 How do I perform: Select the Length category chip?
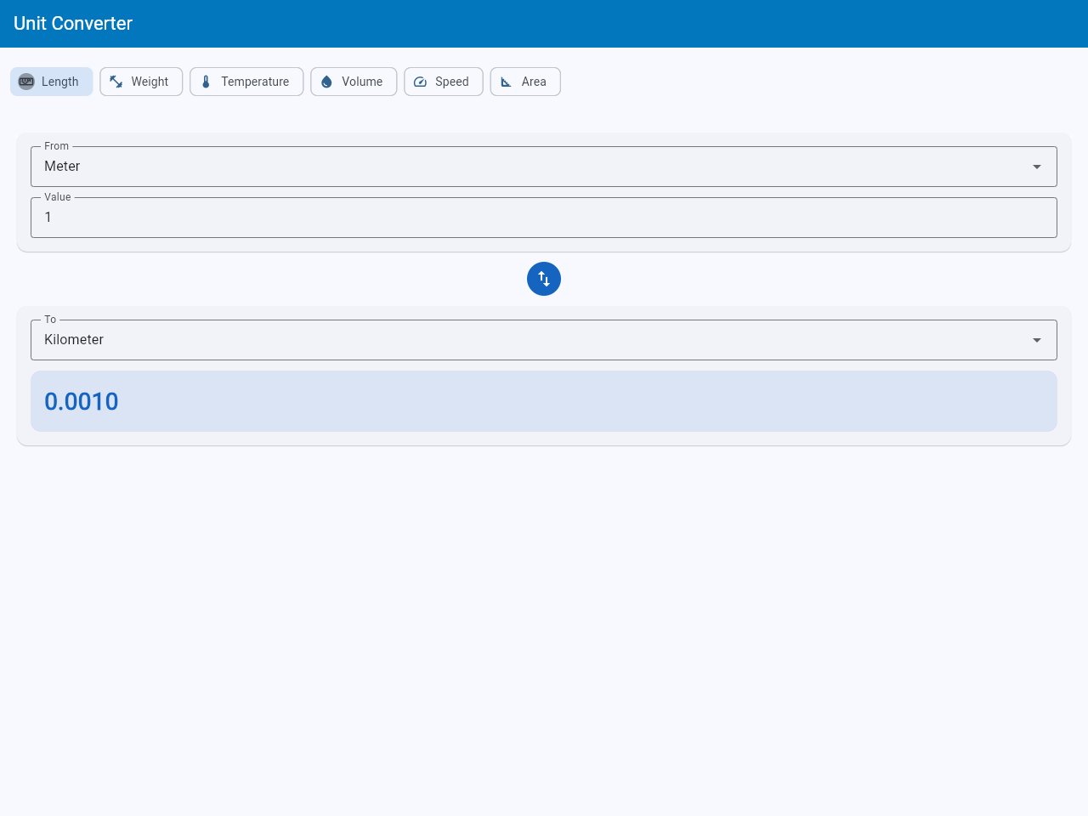click(51, 82)
